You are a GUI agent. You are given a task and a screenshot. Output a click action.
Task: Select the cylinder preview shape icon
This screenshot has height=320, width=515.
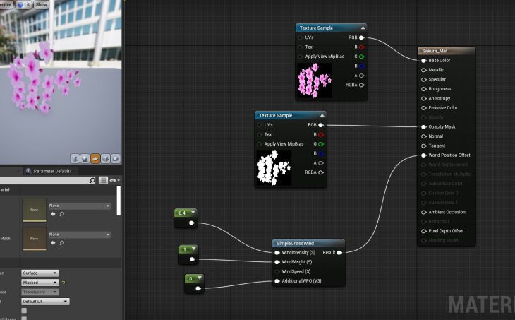74,158
